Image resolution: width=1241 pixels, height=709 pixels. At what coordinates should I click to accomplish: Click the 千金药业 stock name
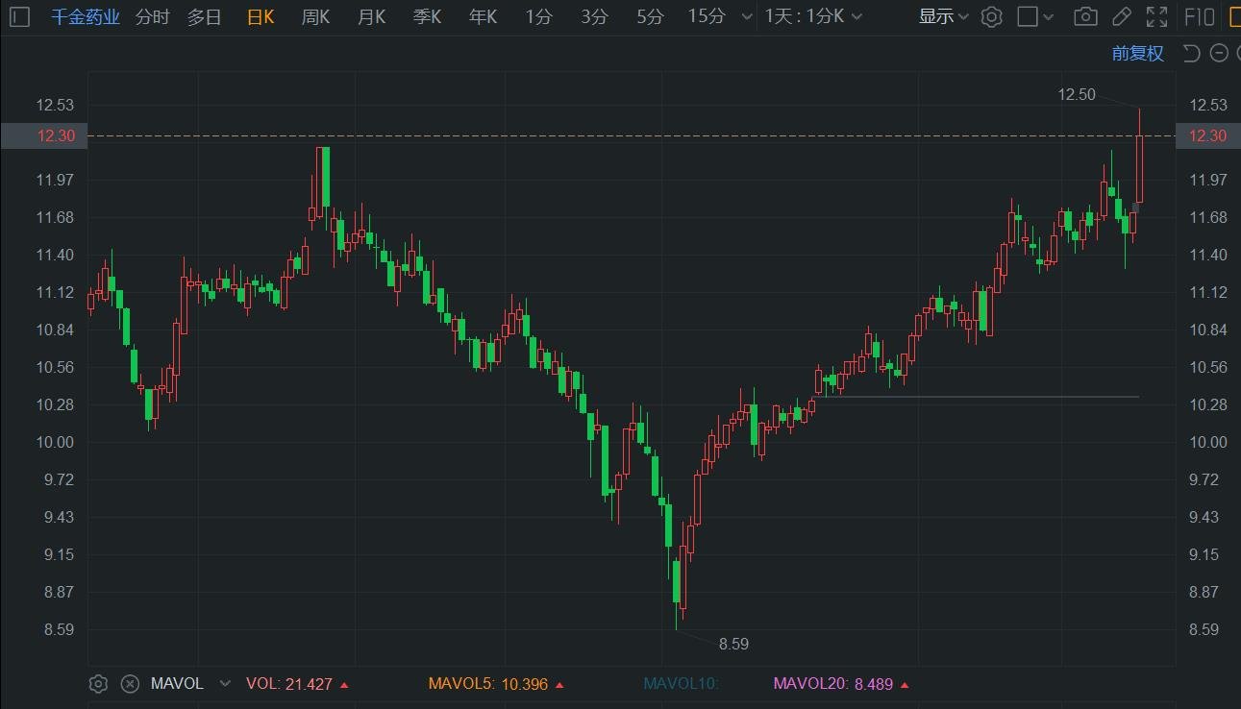click(86, 16)
